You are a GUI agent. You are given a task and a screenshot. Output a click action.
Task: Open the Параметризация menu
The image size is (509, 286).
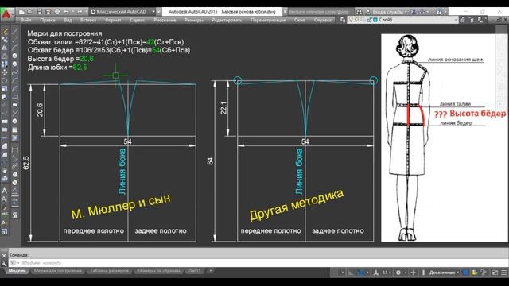pyautogui.click(x=268, y=20)
